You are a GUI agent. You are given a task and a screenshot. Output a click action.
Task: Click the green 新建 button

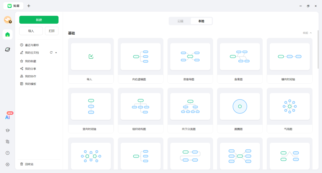click(x=39, y=20)
